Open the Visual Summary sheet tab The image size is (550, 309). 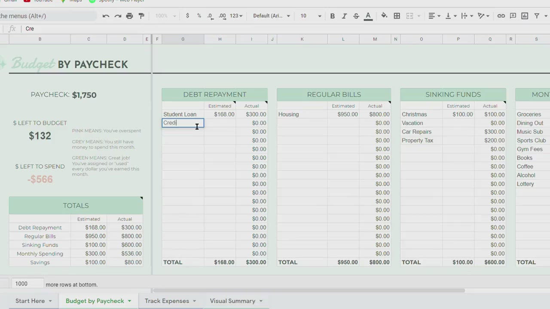(232, 301)
